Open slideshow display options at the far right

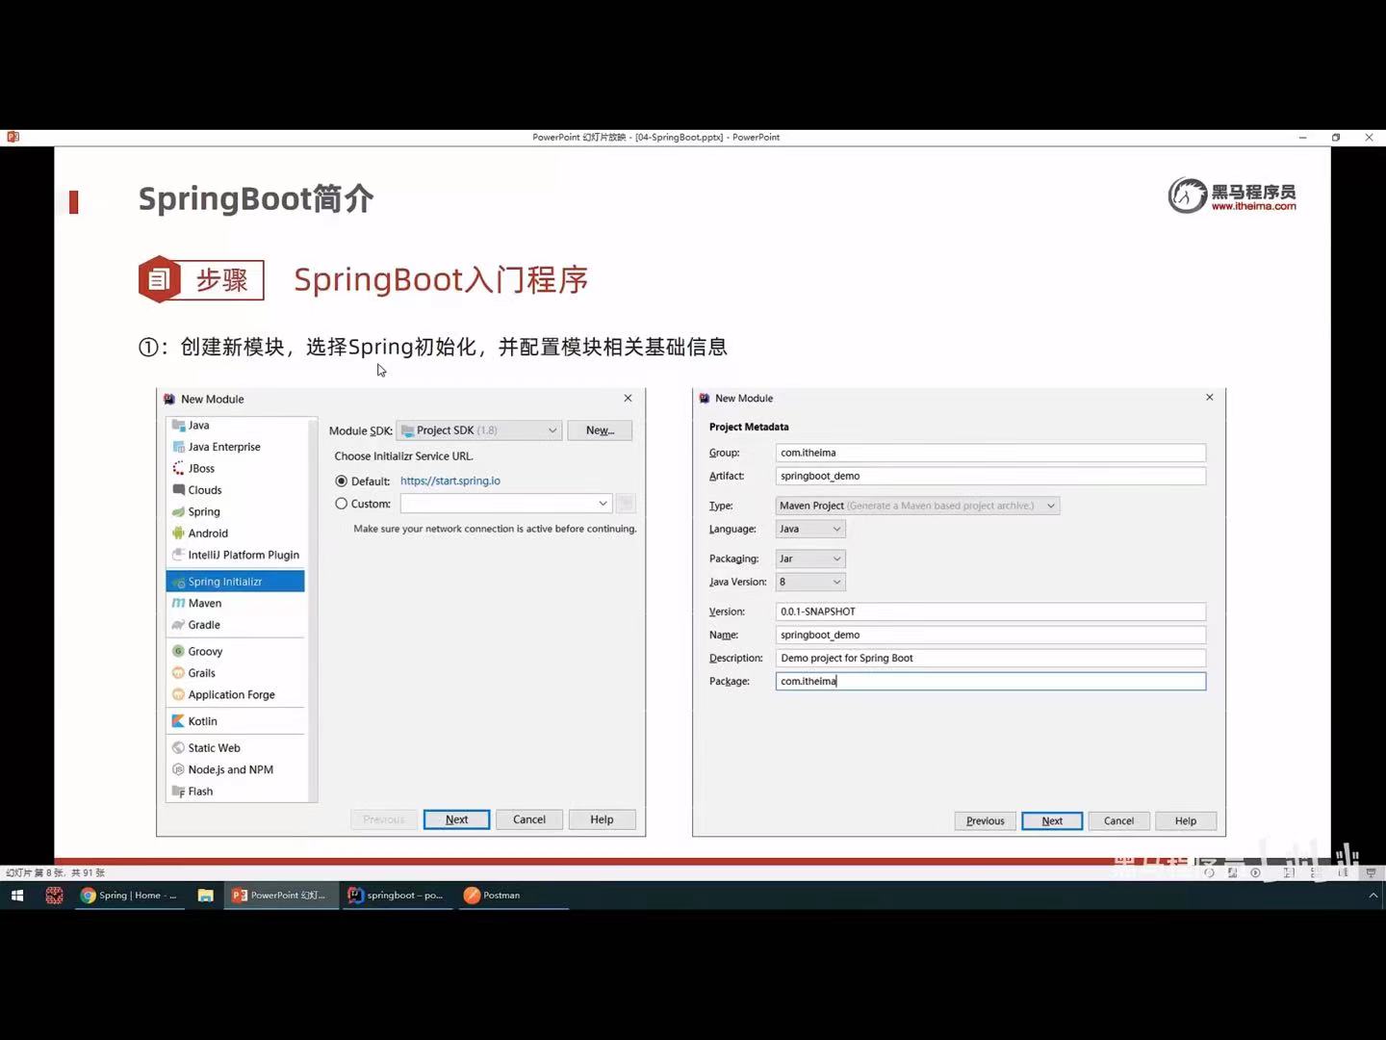tap(1371, 872)
